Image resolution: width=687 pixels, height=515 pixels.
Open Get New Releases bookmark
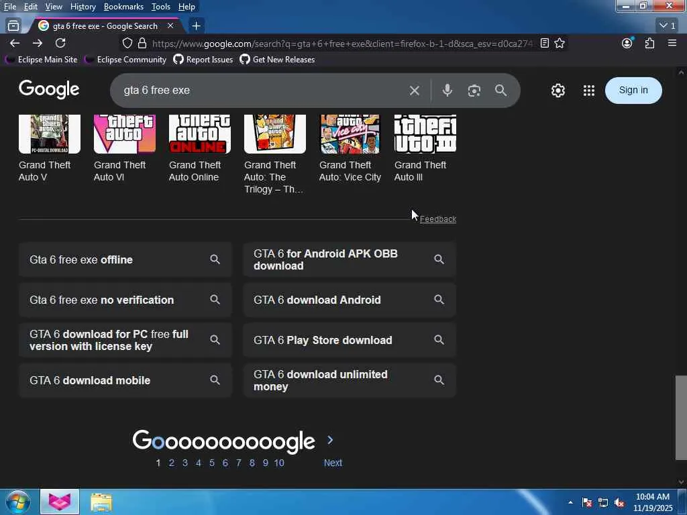click(x=277, y=60)
